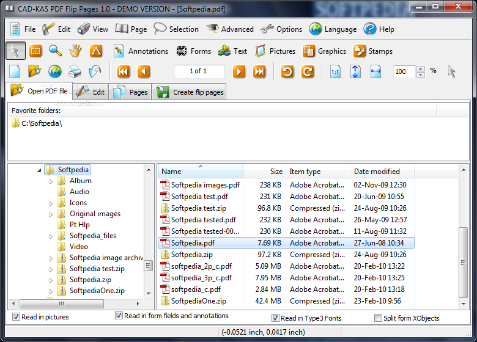Jump to the last page
The width and height of the screenshot is (477, 342).
tap(259, 71)
